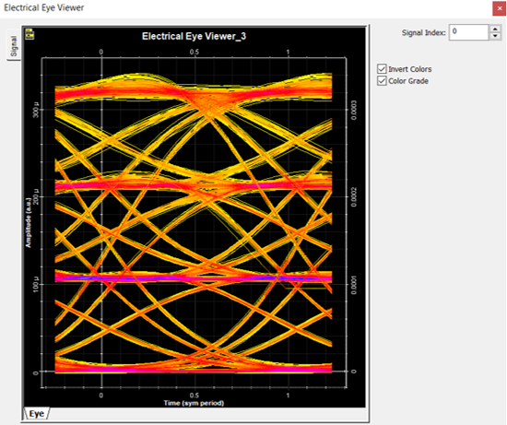The image size is (507, 425).
Task: Click the window title Electrical Eye Viewer
Action: click(x=44, y=7)
